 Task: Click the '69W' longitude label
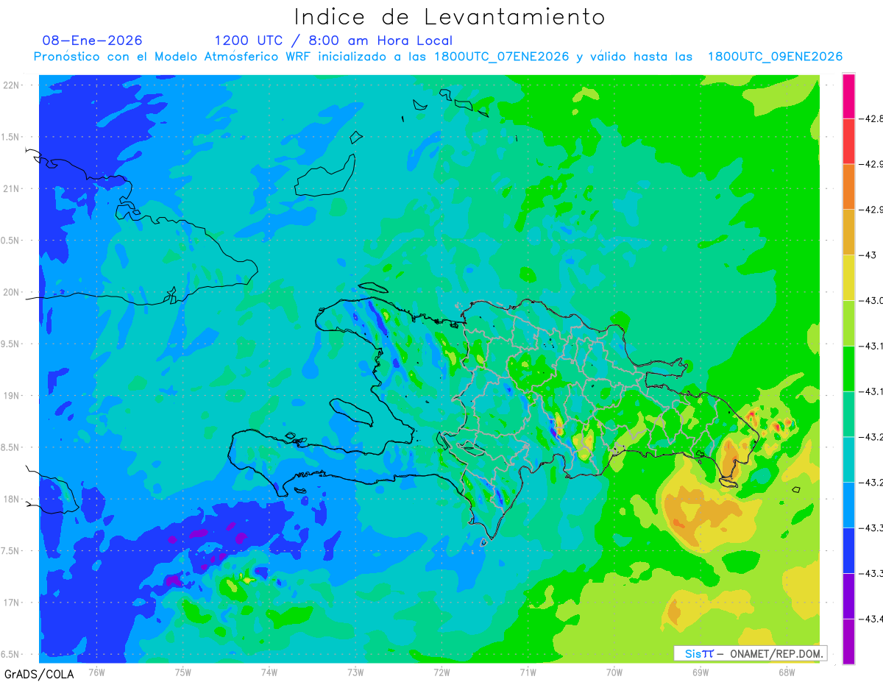700,671
